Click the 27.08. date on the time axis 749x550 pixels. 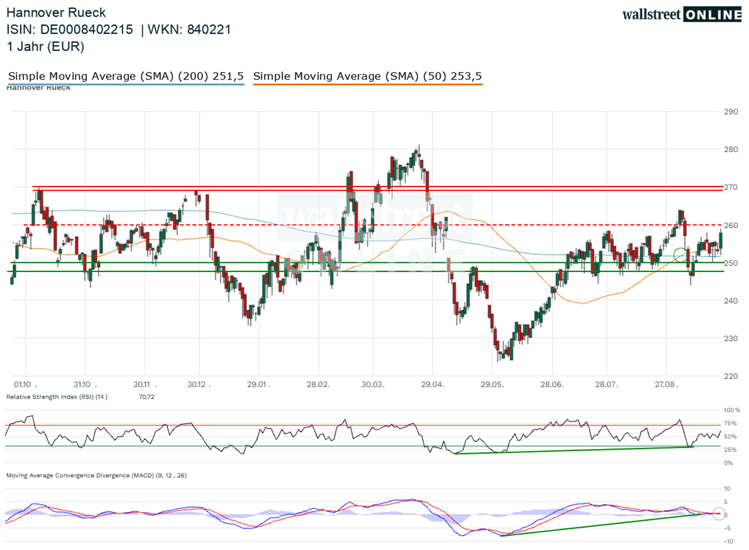(666, 385)
